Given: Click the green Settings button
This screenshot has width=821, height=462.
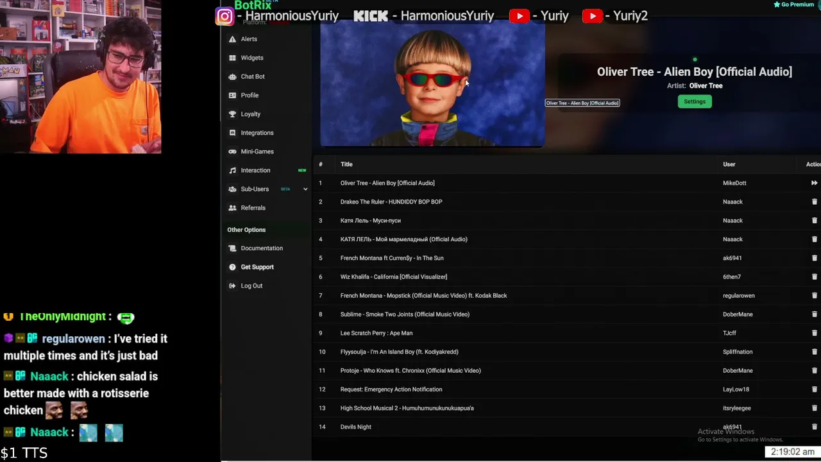Looking at the screenshot, I should pos(695,101).
